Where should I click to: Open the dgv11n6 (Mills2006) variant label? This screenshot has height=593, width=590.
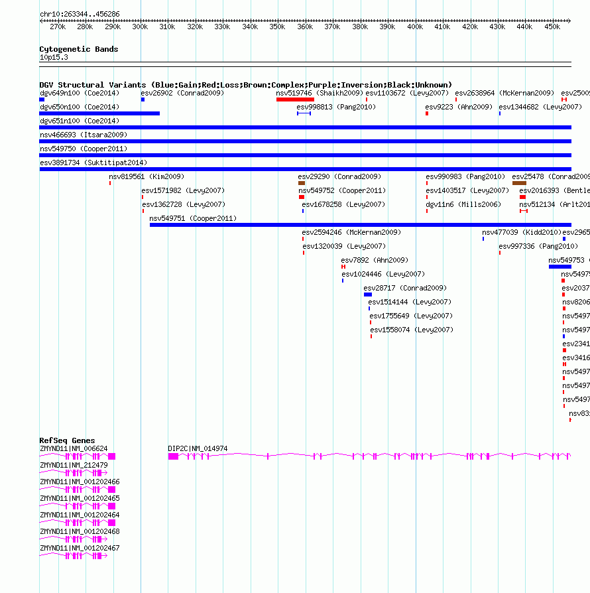tap(463, 204)
